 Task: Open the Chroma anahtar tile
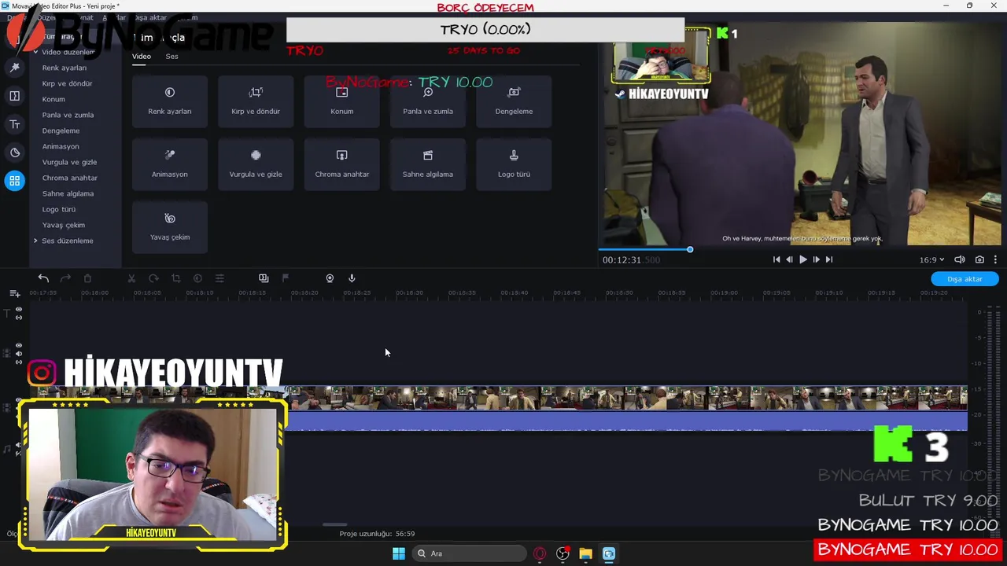[341, 164]
